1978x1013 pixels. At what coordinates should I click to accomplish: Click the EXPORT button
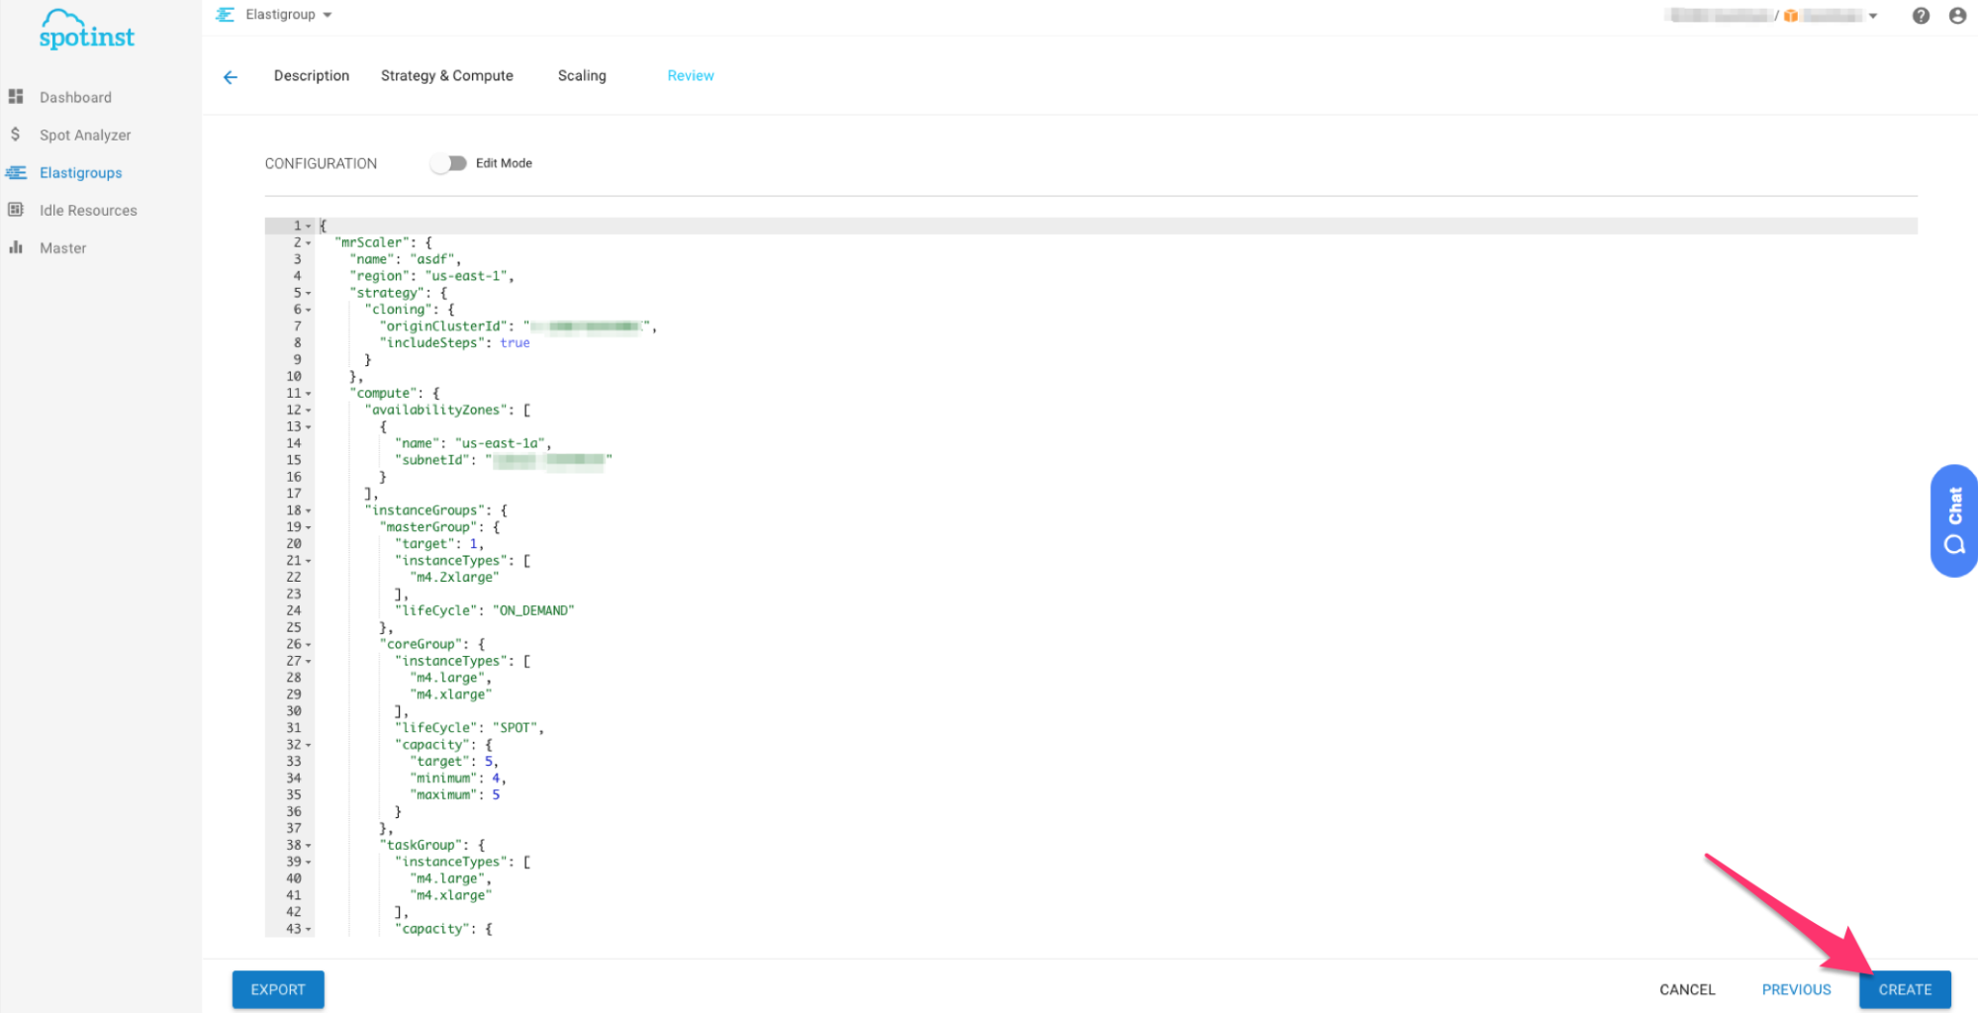(278, 989)
